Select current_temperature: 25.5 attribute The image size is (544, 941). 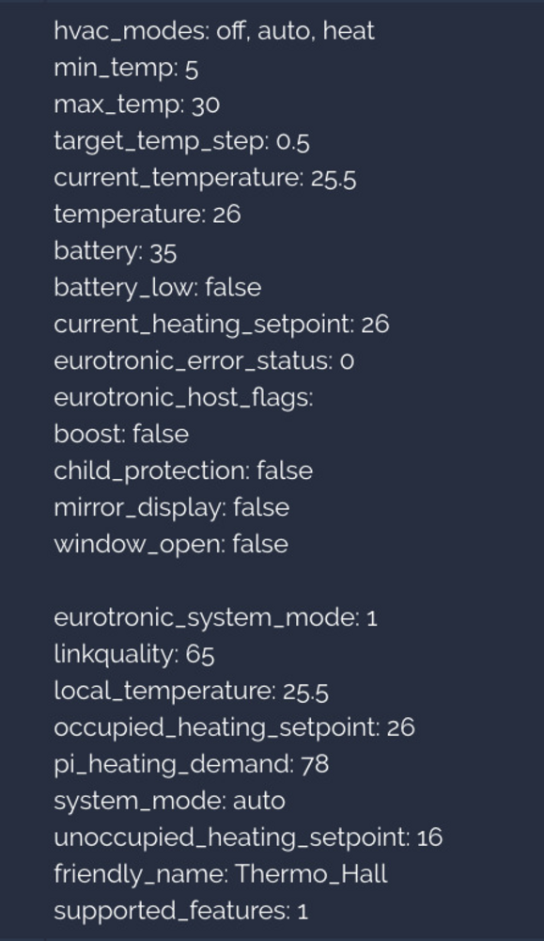(205, 178)
